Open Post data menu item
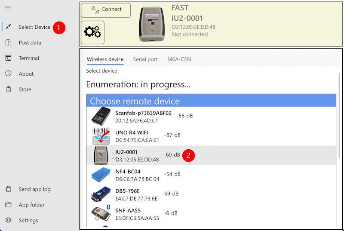Viewport: 344px width, 231px height. coord(30,43)
